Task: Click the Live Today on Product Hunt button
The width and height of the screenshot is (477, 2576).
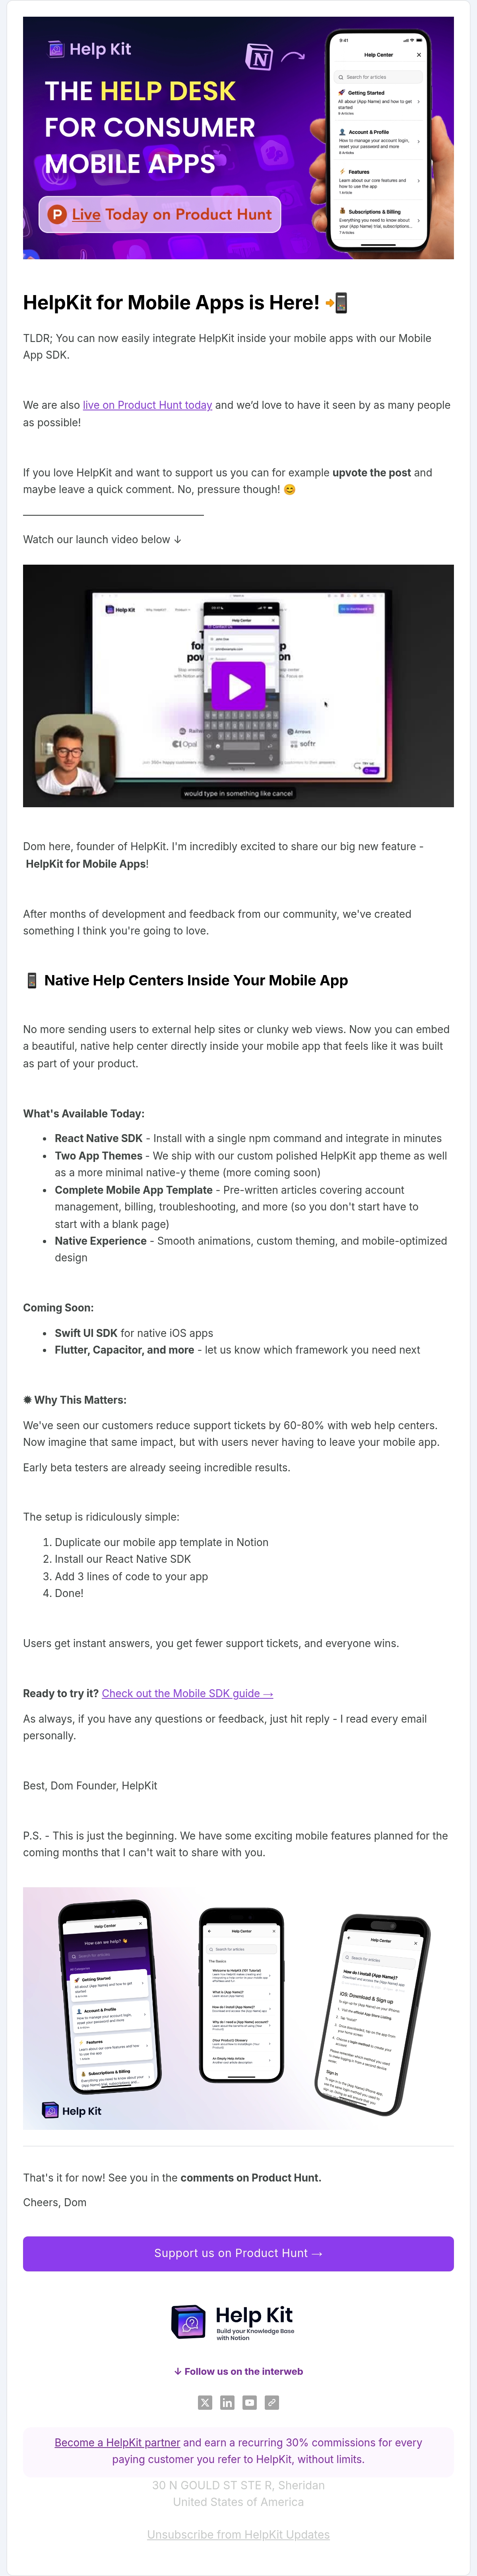Action: (x=160, y=214)
